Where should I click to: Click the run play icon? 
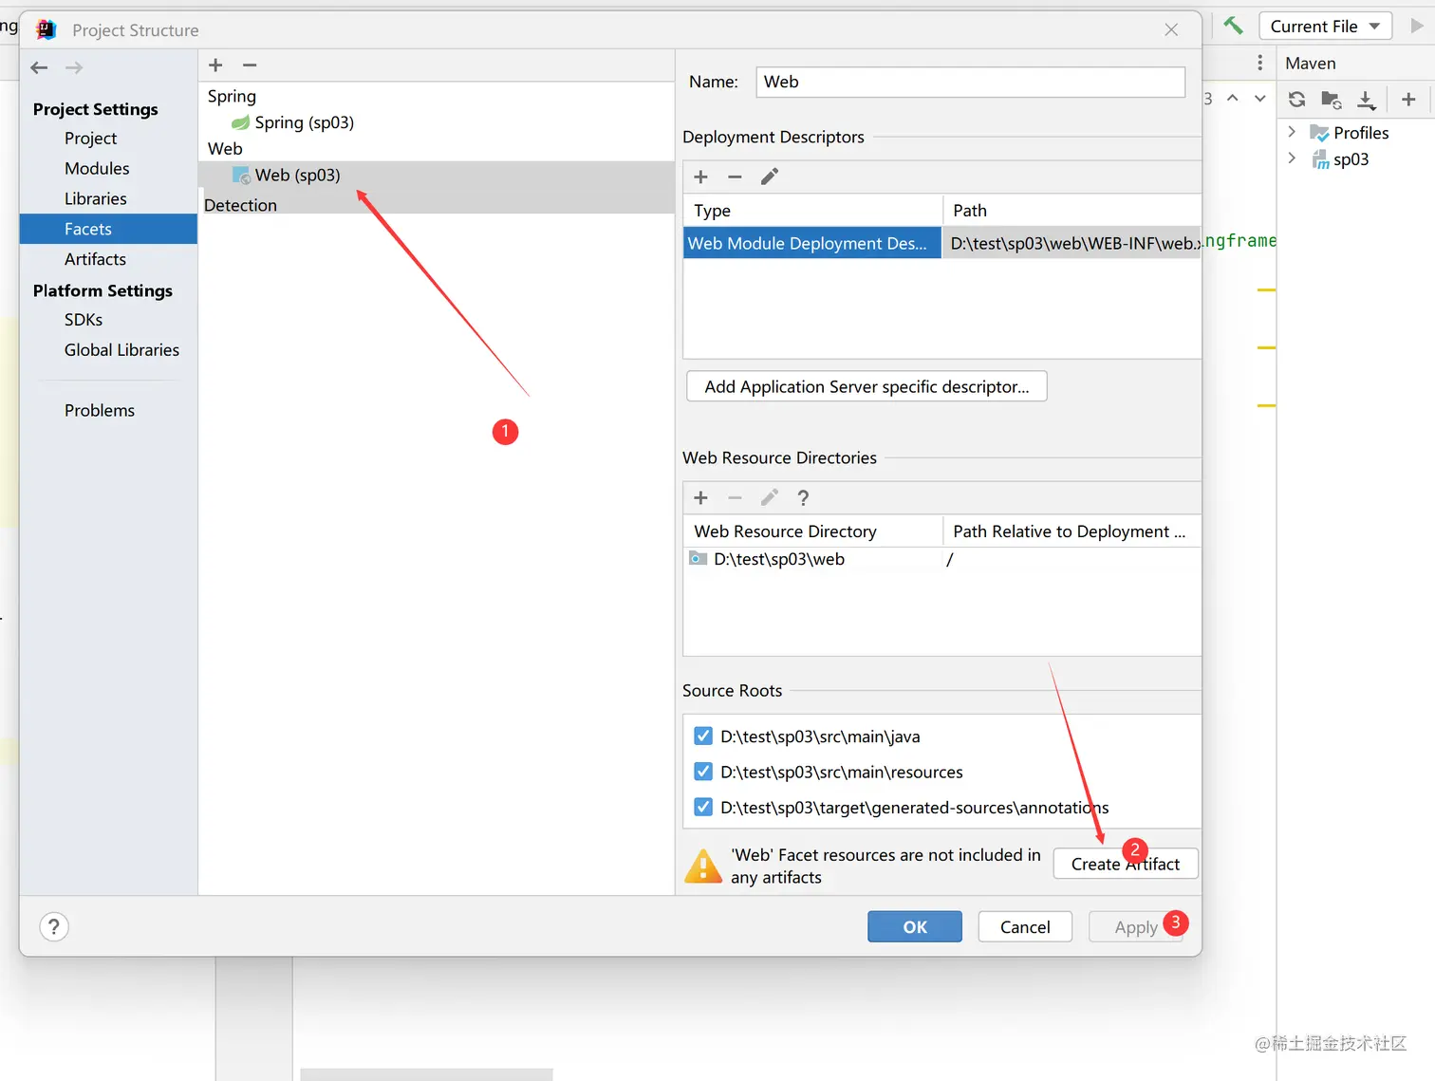(1417, 26)
